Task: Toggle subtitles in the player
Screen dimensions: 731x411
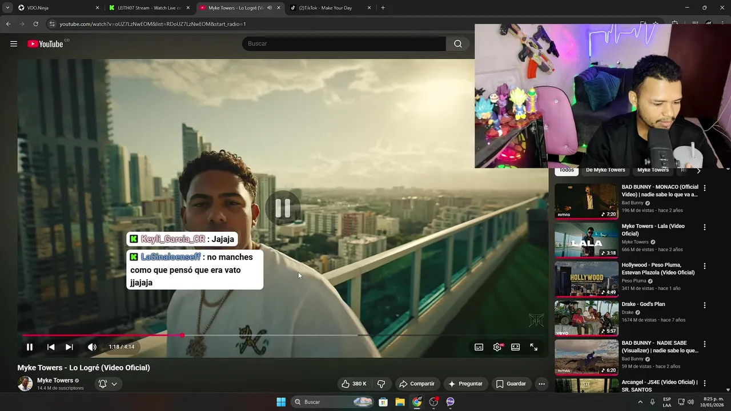Action: (479, 347)
